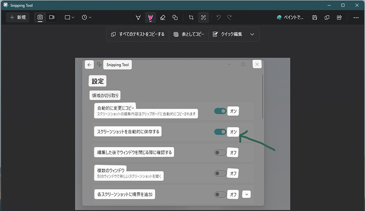Click chevron beside 各スクリーンショットに境界を追加 row

[246, 194]
